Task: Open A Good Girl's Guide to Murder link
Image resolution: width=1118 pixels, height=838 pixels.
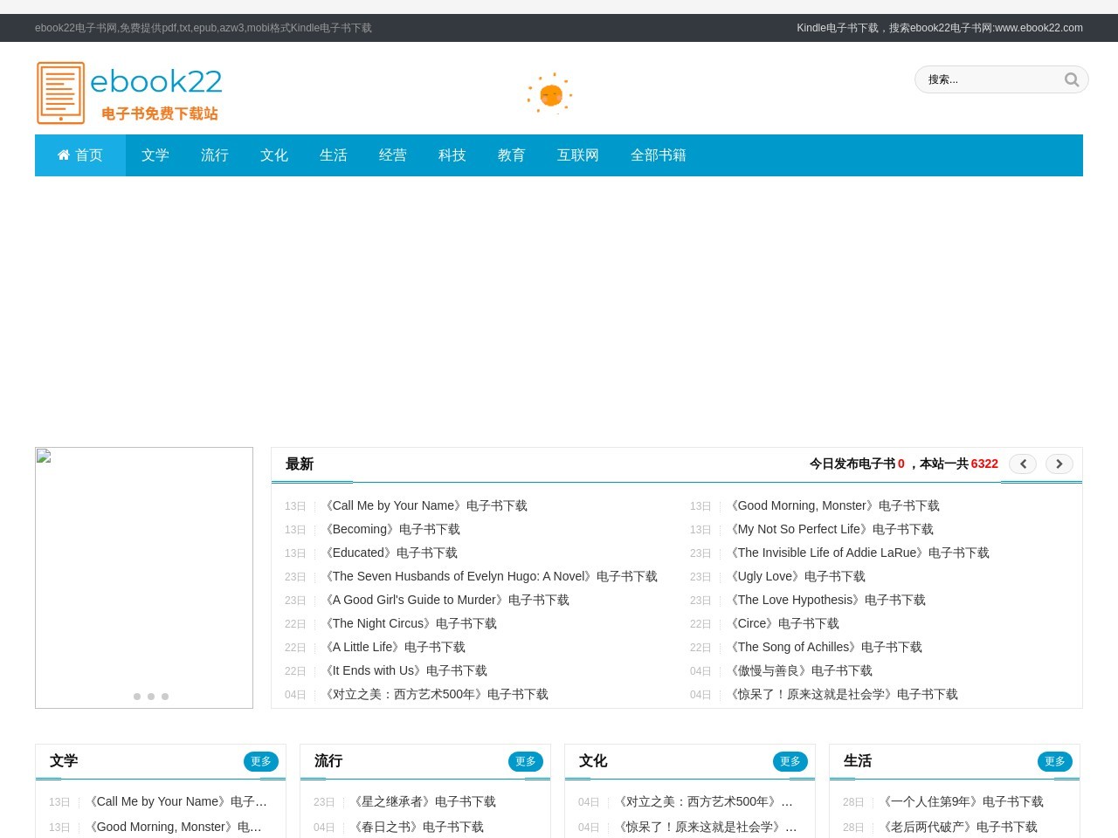Action: pyautogui.click(x=445, y=600)
